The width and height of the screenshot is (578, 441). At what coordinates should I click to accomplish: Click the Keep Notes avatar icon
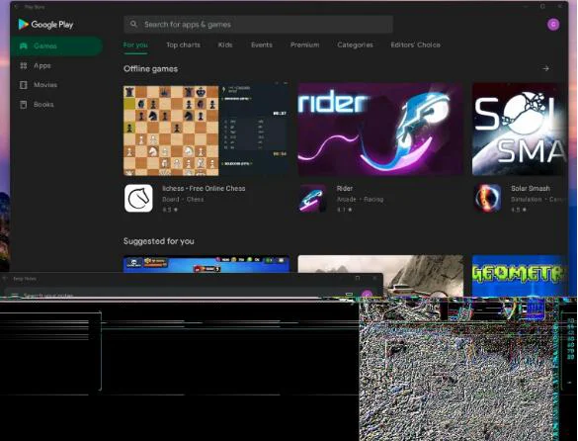(367, 294)
